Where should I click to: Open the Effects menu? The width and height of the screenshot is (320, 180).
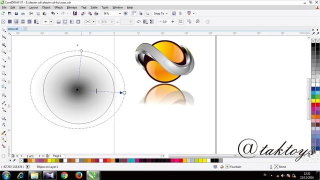click(58, 7)
